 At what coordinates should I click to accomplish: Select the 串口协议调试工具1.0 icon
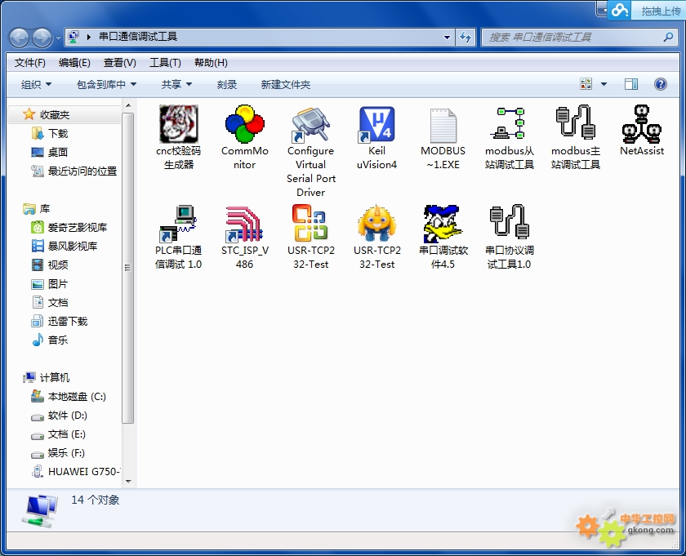pos(510,222)
